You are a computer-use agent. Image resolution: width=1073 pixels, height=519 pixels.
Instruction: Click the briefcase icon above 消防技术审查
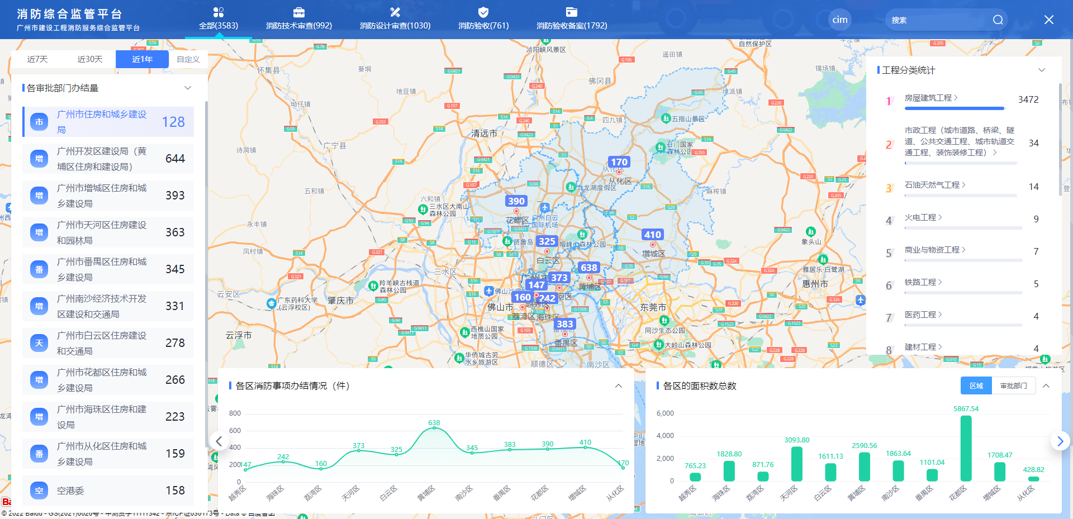pyautogui.click(x=299, y=12)
